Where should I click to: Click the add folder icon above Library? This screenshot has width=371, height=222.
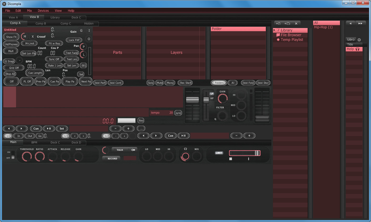287,23
